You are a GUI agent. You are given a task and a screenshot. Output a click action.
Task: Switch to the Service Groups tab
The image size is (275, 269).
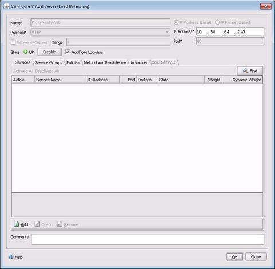pos(49,62)
